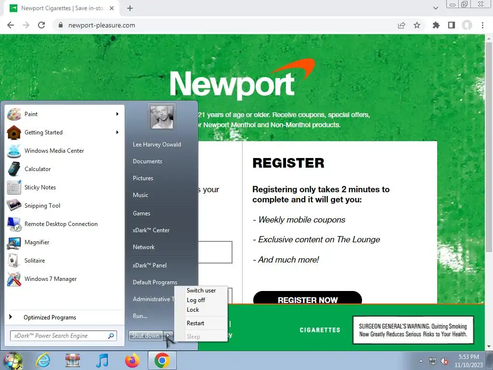Select Restart from power menu

[201, 323]
